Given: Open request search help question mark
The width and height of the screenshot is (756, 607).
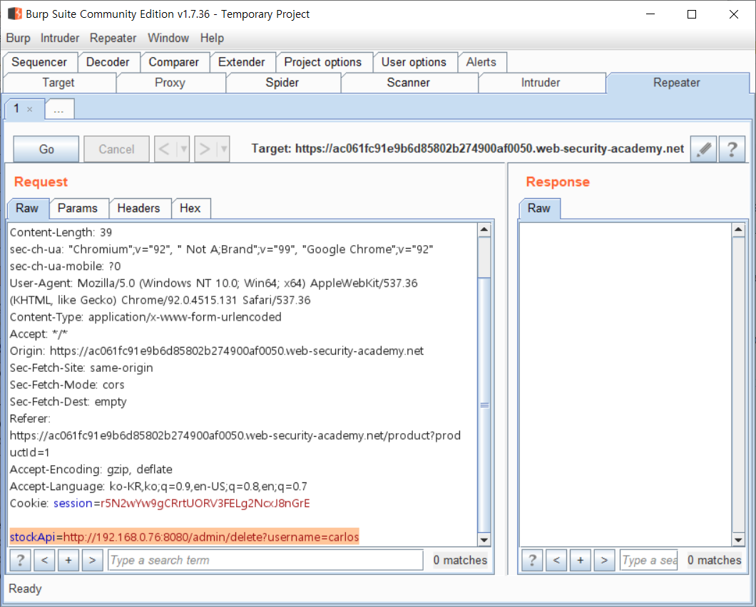Looking at the screenshot, I should coord(20,560).
